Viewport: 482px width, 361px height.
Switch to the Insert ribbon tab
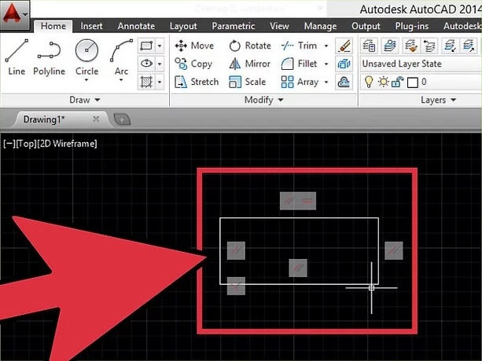[x=92, y=26]
